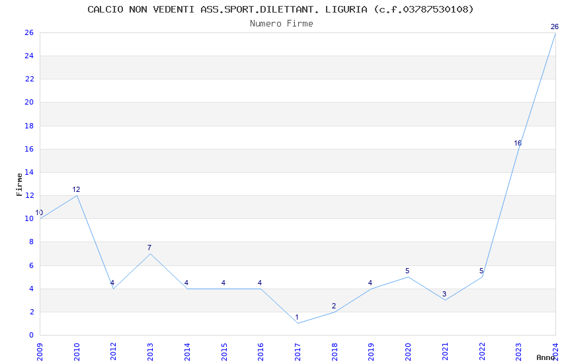Click the 'Anno' x-axis label
The height and width of the screenshot is (364, 562).
tap(545, 357)
